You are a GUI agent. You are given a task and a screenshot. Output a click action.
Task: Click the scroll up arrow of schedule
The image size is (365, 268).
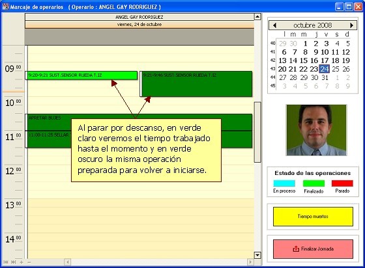257,17
